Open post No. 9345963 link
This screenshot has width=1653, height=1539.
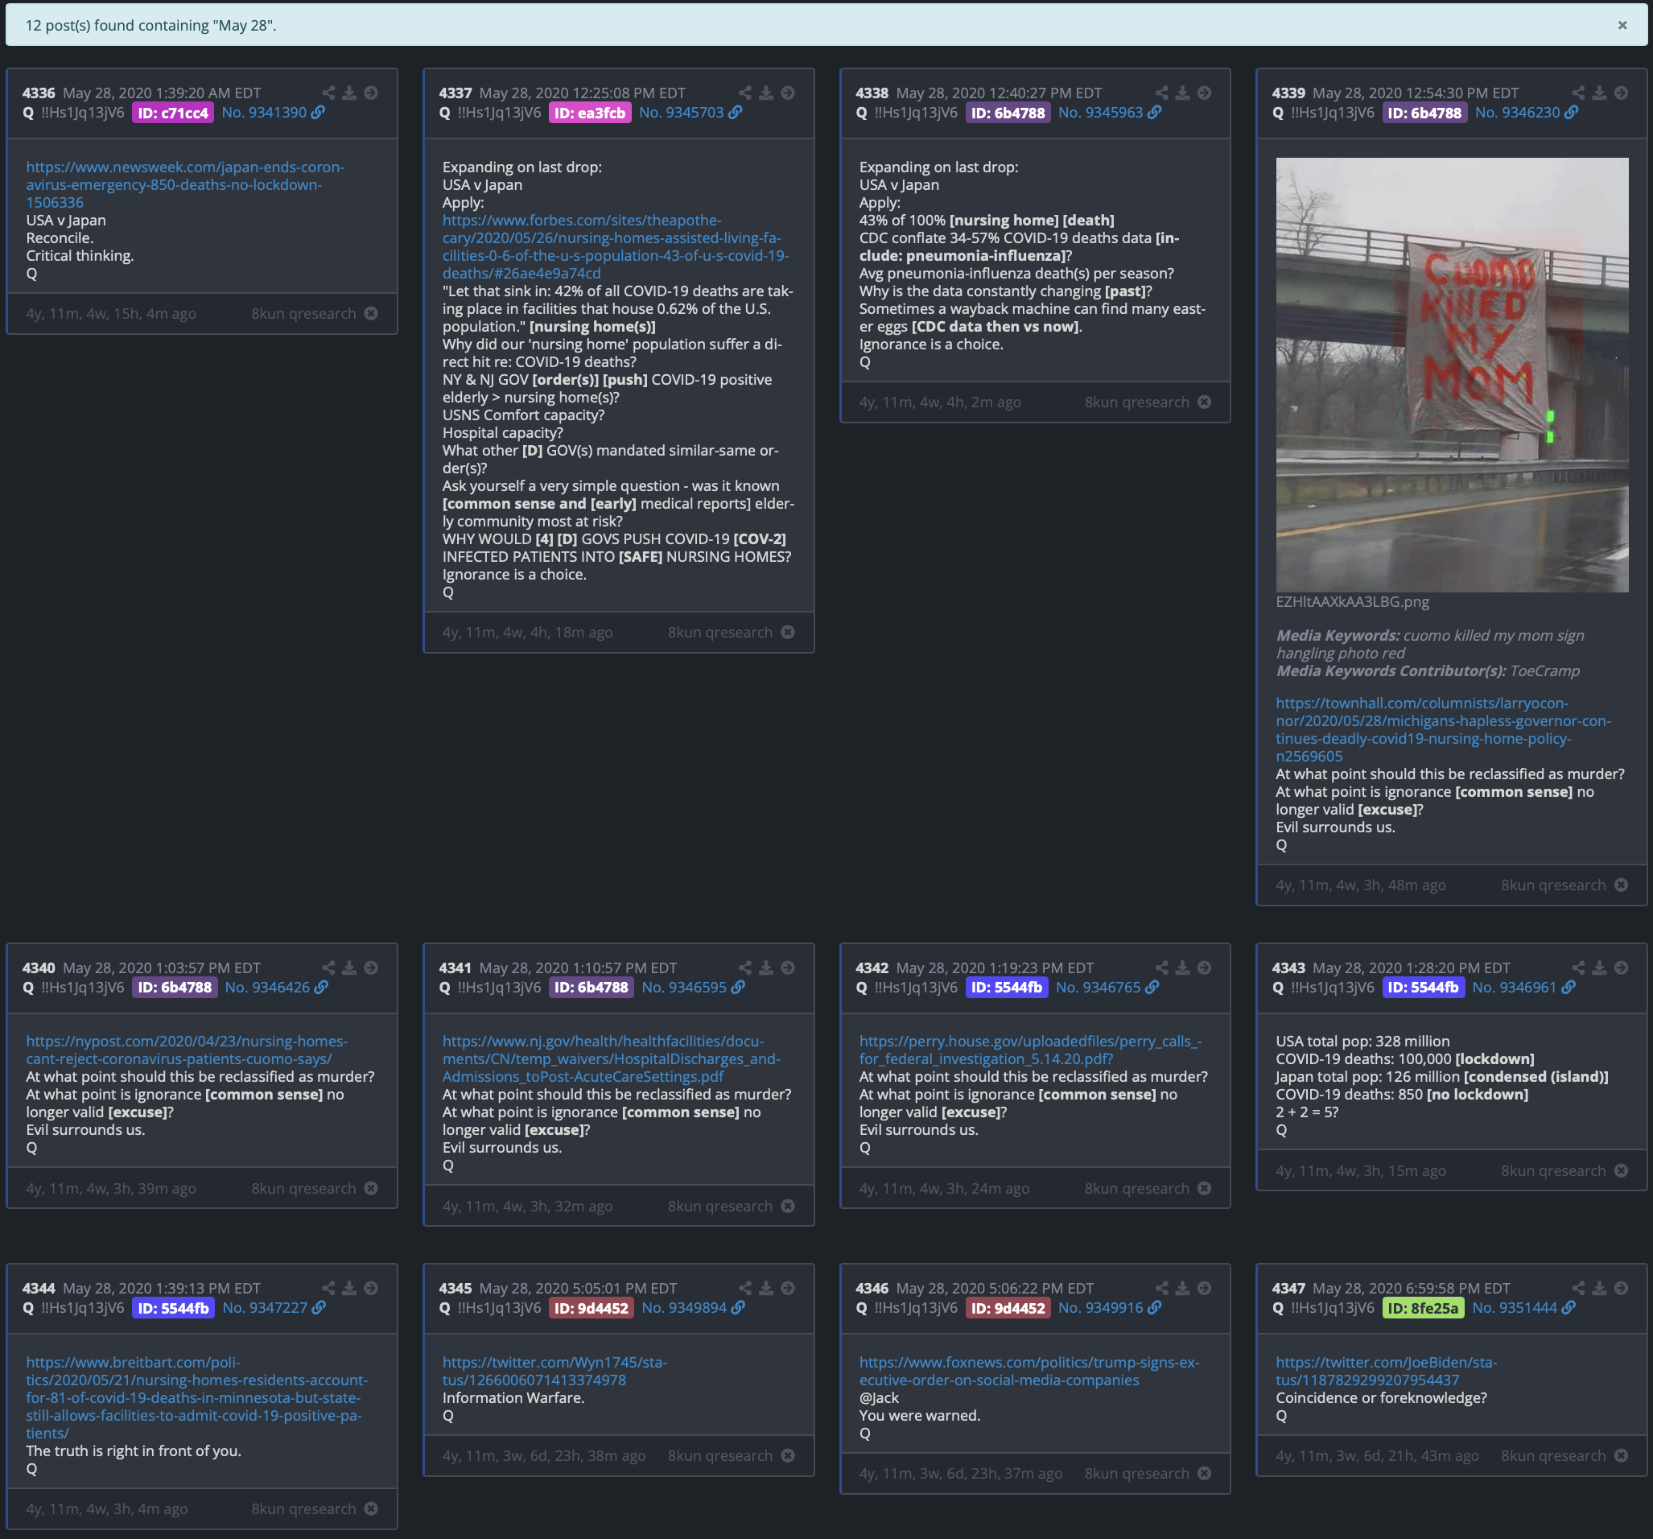click(1100, 112)
